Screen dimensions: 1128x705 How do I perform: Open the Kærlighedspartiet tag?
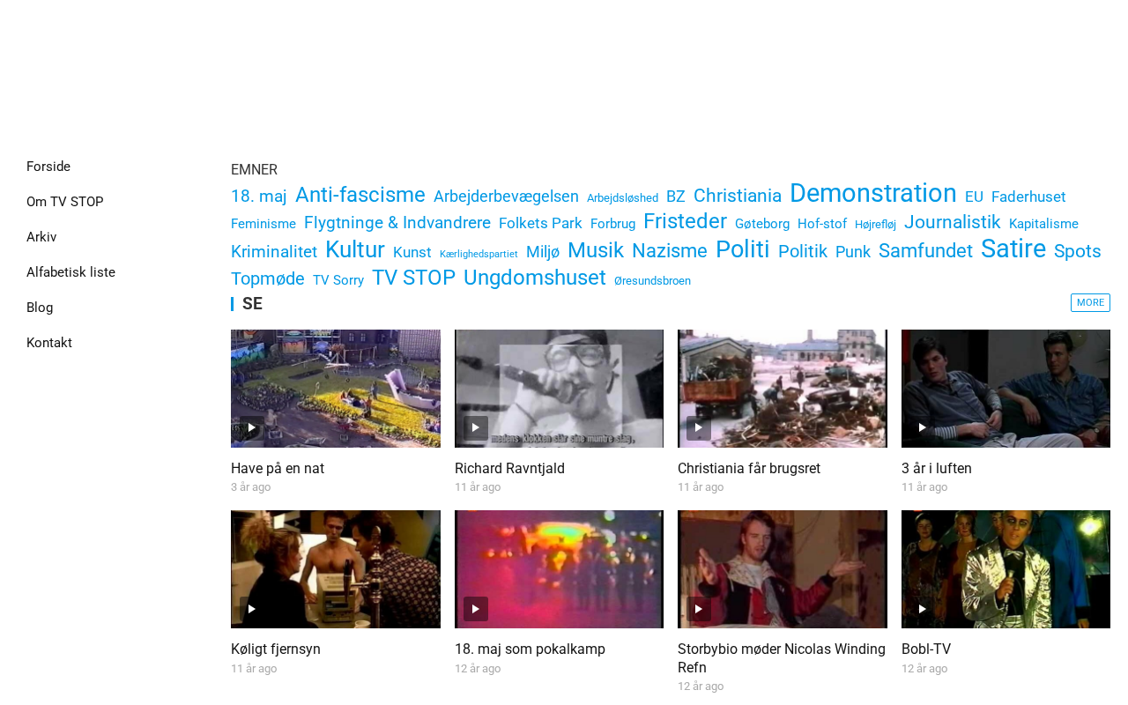click(x=479, y=254)
